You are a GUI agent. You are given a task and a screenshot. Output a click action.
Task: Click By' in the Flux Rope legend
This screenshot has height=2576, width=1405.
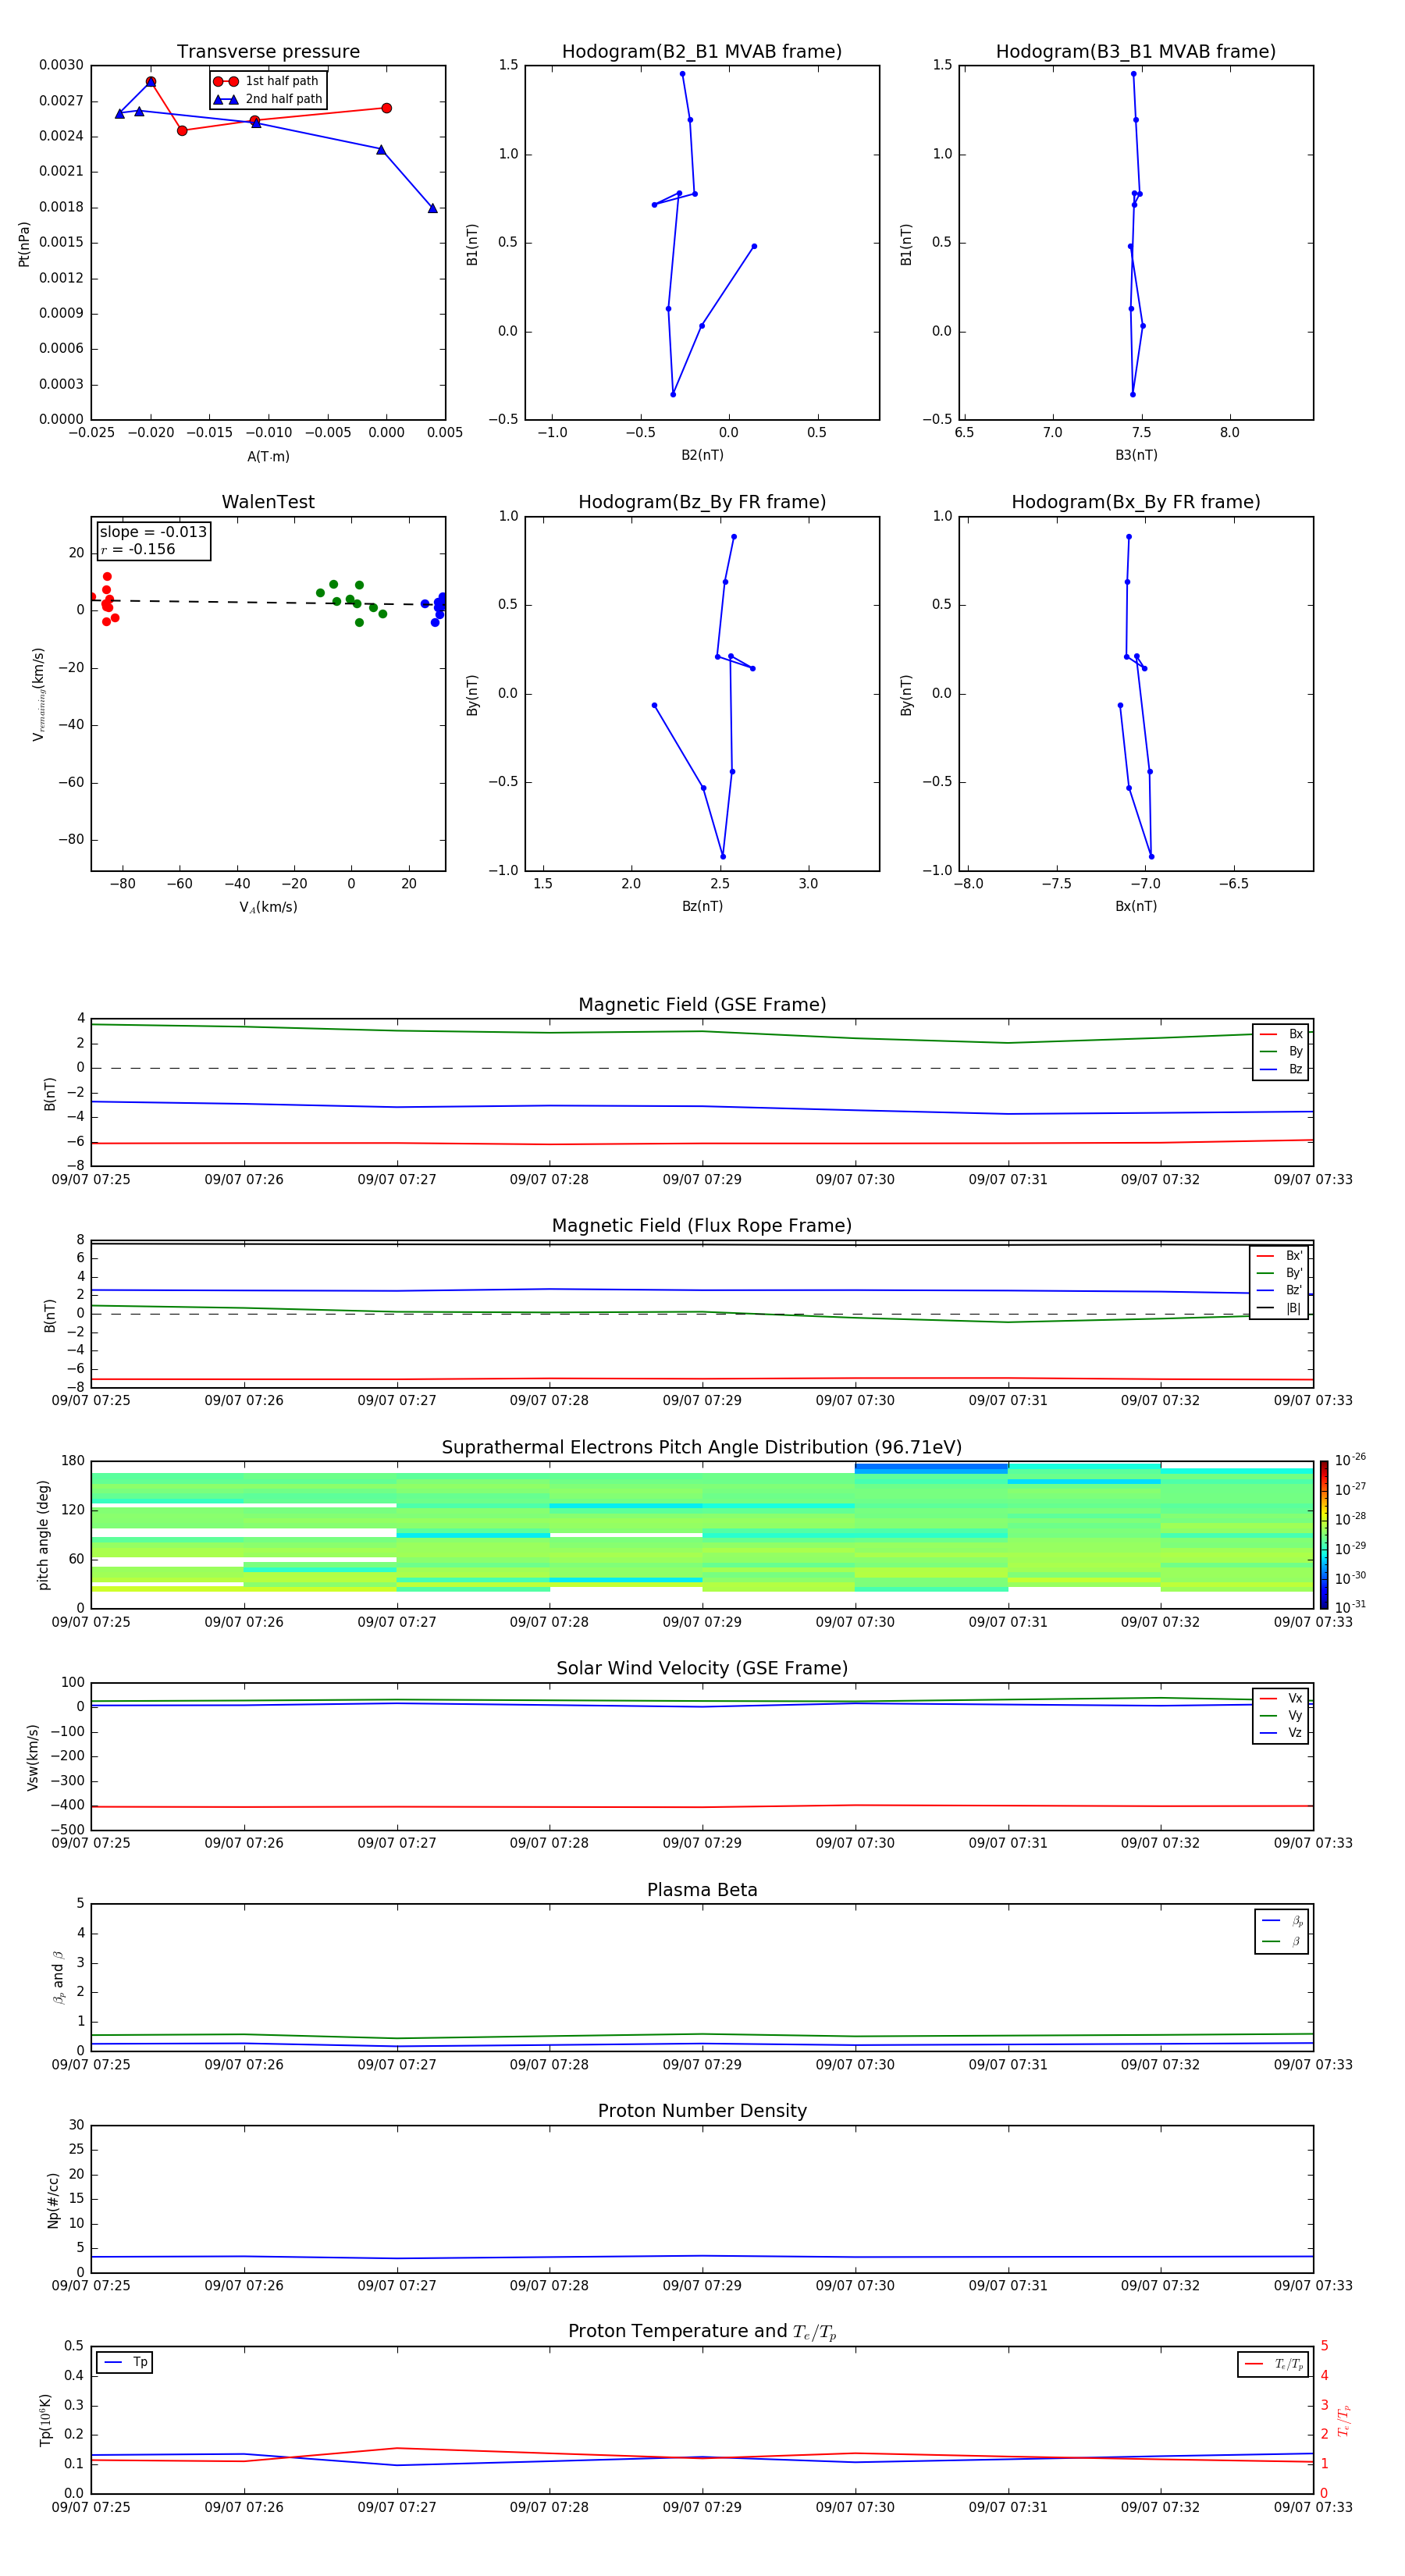tap(1279, 1273)
